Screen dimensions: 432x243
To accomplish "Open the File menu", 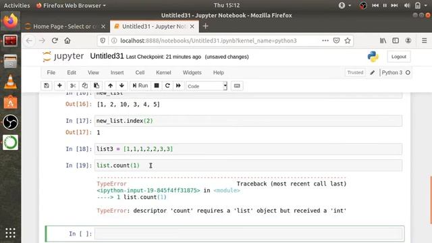I will click(x=51, y=72).
